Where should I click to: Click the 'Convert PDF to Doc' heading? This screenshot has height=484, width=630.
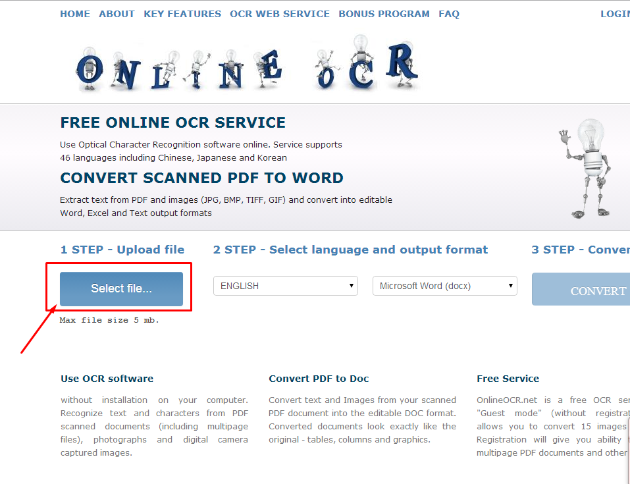(319, 379)
